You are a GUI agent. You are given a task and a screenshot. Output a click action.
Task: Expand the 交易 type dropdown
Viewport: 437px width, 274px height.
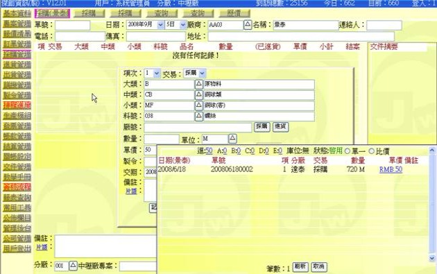tap(203, 74)
